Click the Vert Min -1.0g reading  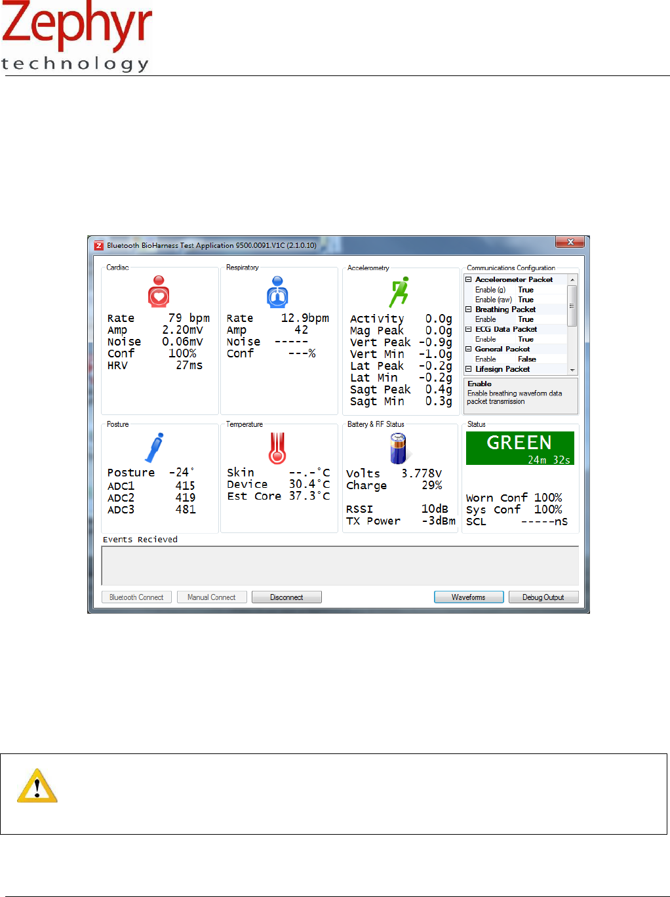tap(401, 354)
